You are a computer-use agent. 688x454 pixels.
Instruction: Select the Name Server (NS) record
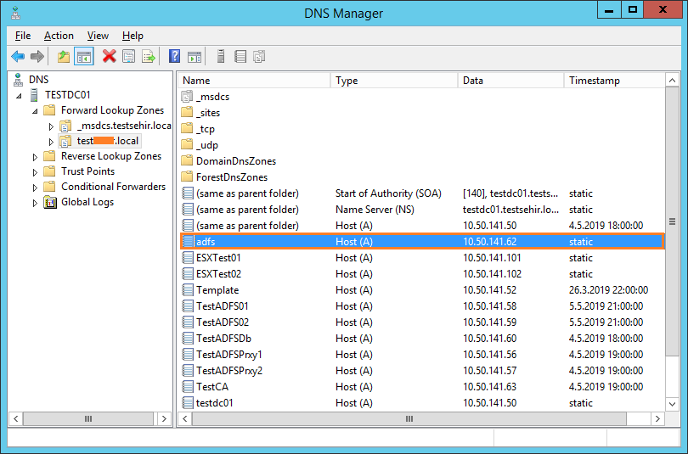pos(422,210)
